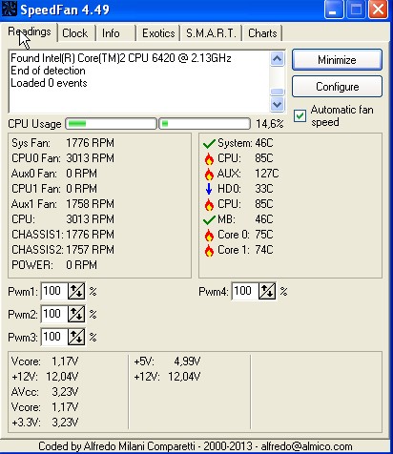Click the 'Loaded 0 events' log line
The image size is (393, 454).
click(49, 83)
